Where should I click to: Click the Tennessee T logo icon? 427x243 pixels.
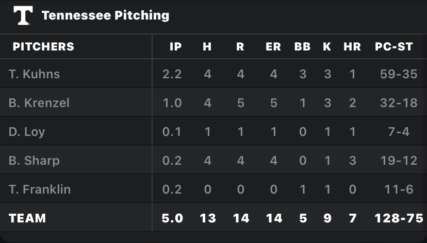click(x=23, y=15)
